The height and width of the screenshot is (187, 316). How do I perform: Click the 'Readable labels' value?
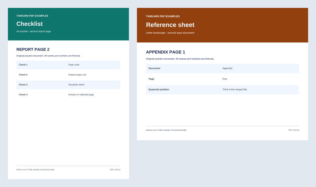76,85
